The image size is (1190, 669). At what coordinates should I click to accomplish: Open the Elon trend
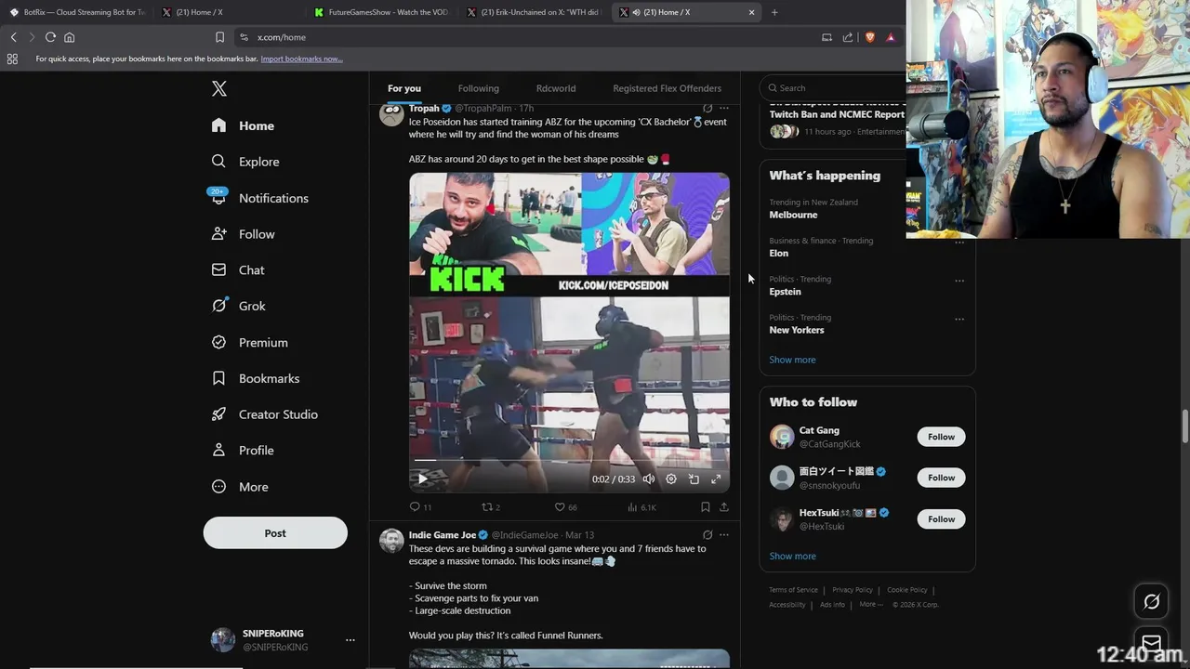[x=779, y=253]
